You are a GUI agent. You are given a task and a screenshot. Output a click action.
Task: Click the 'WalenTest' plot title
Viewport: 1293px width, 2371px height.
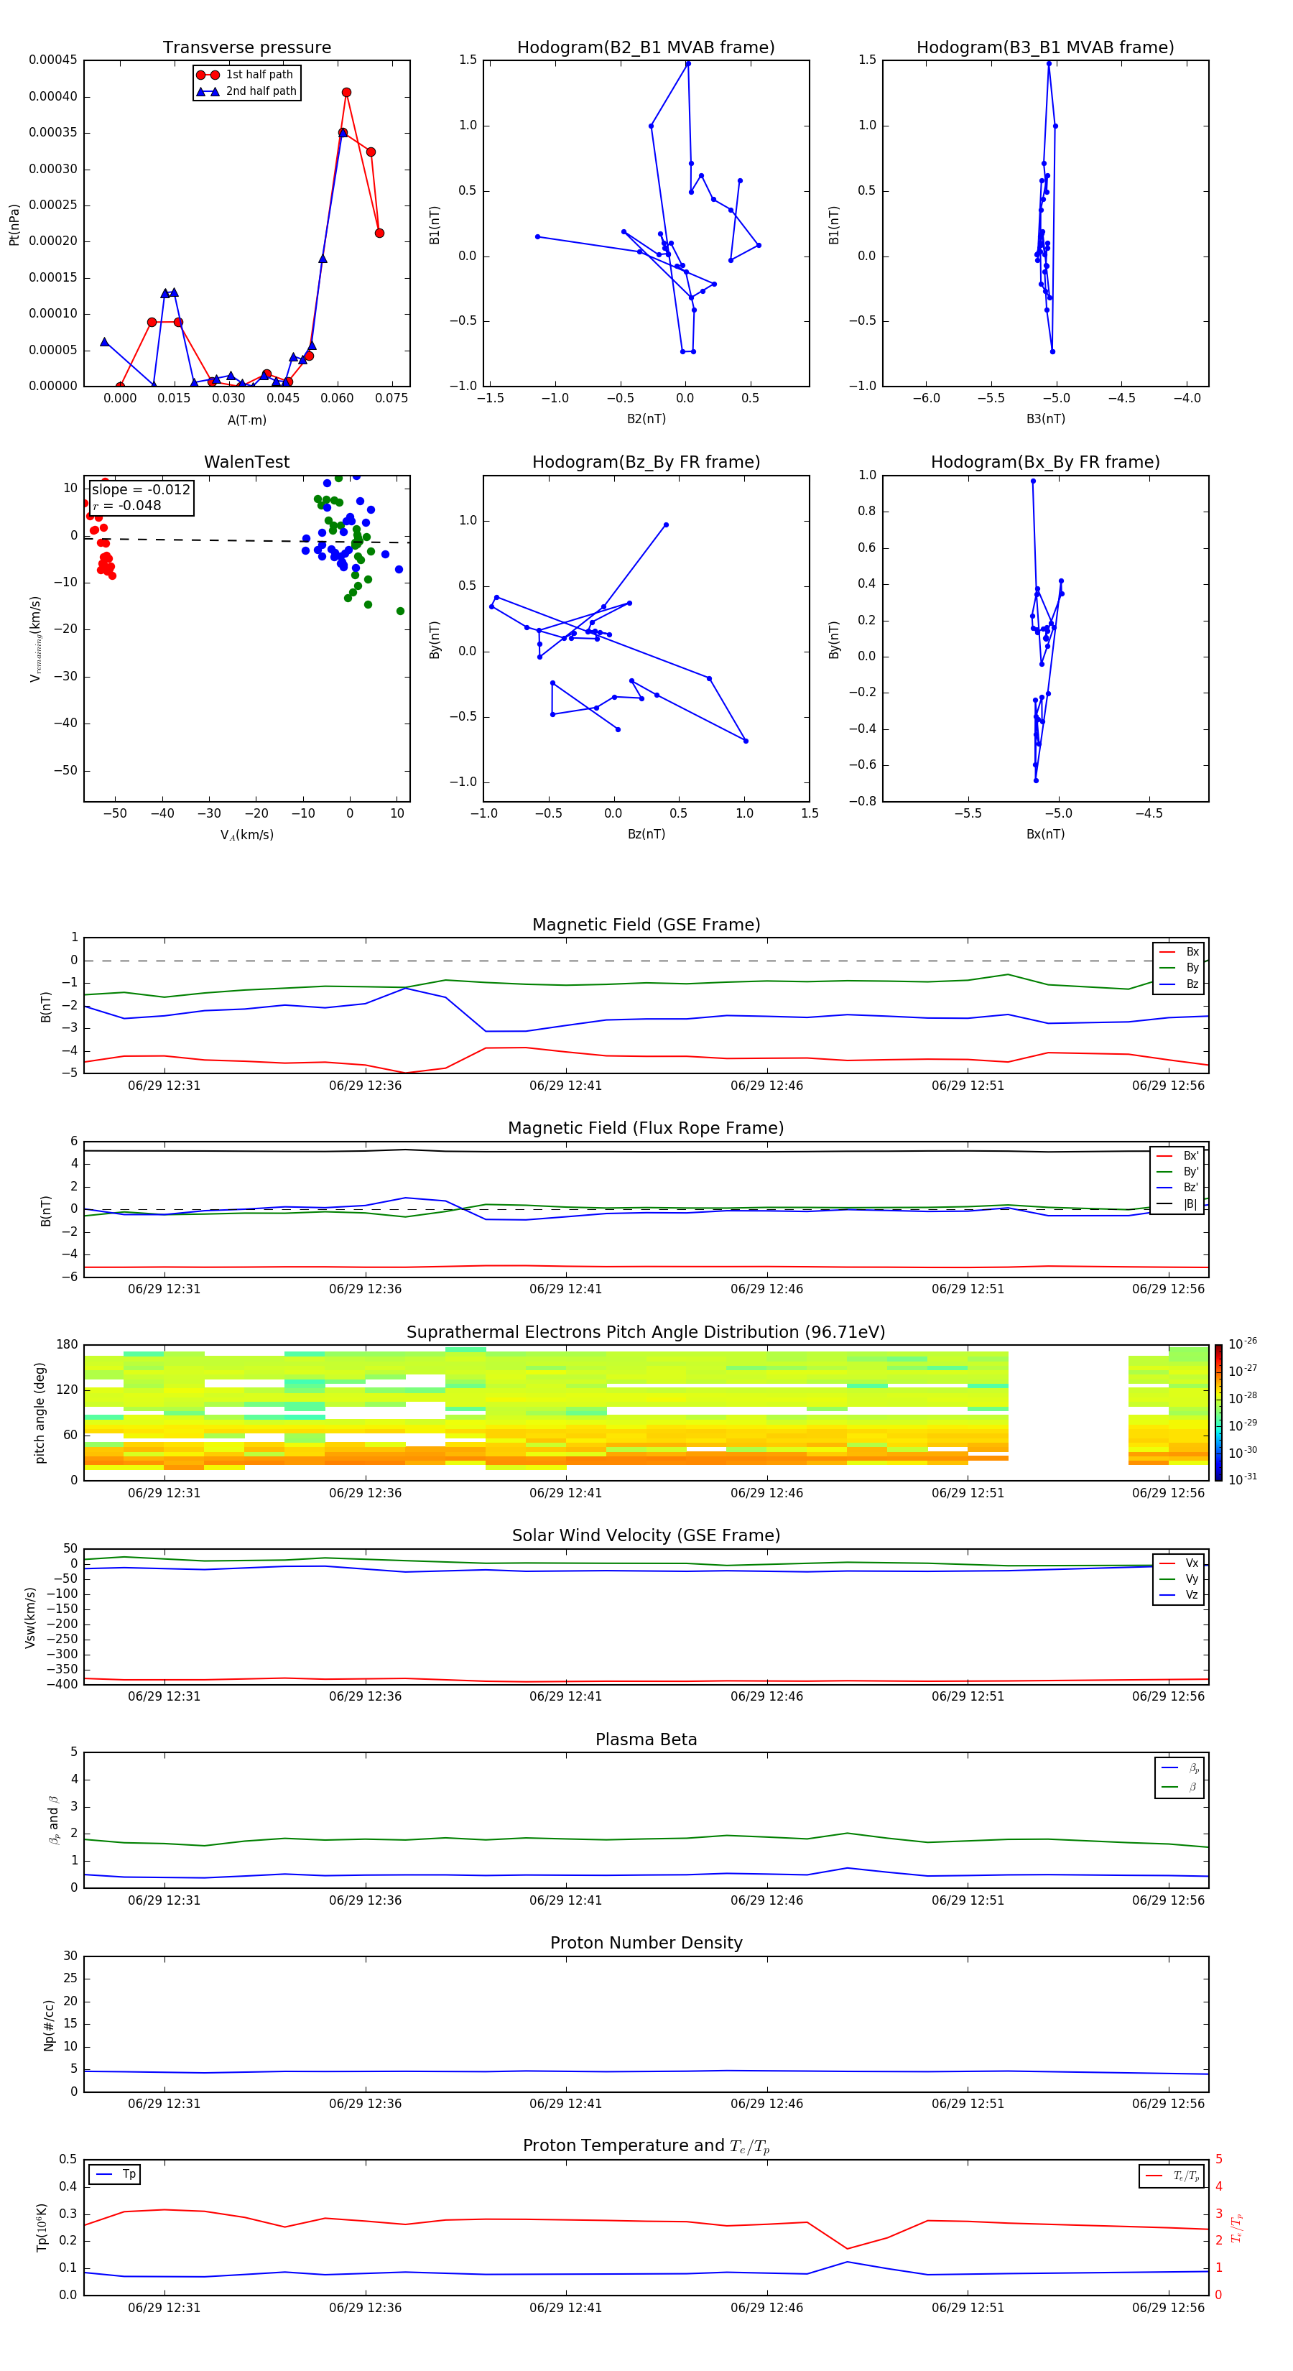tap(246, 462)
